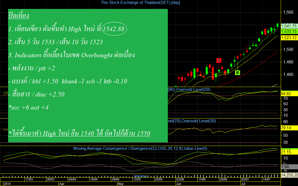
Task: Click the 2014 year label
Action: [7, 184]
